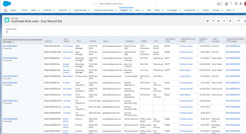Click the filter funnel icon

pos(213,21)
